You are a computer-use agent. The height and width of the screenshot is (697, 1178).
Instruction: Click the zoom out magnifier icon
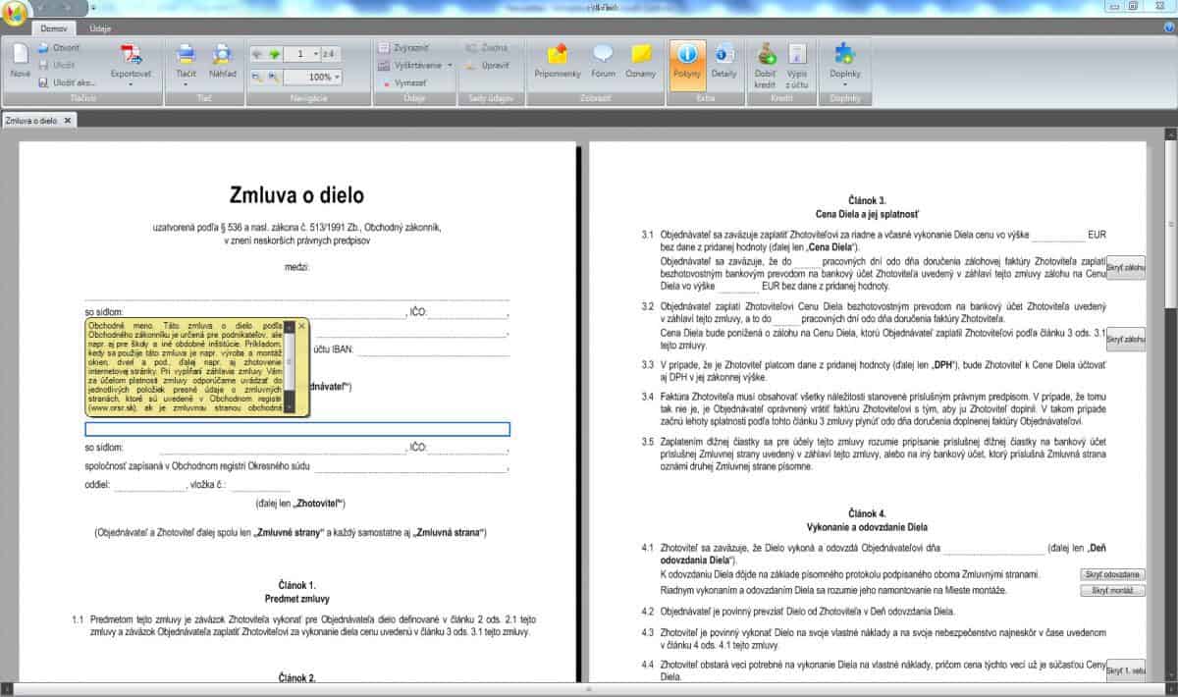coord(257,77)
